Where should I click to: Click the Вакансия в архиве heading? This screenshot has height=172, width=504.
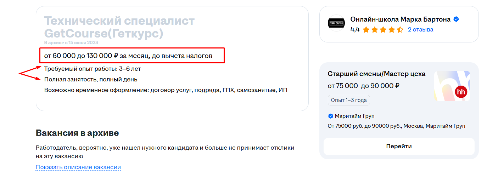77,133
